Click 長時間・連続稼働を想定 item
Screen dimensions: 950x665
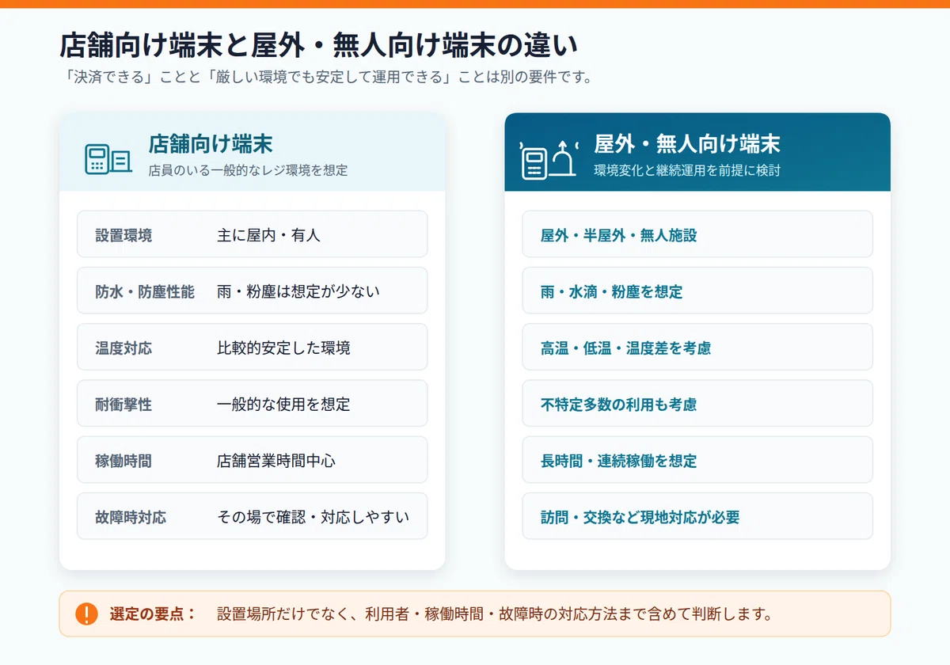(697, 460)
